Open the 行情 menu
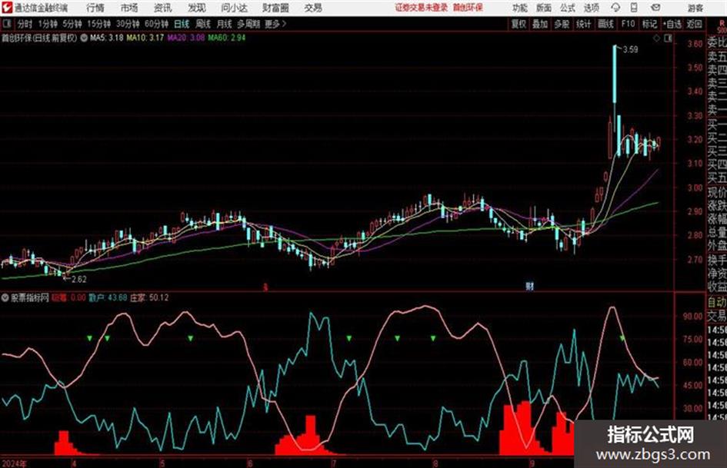The image size is (727, 468). [95, 8]
